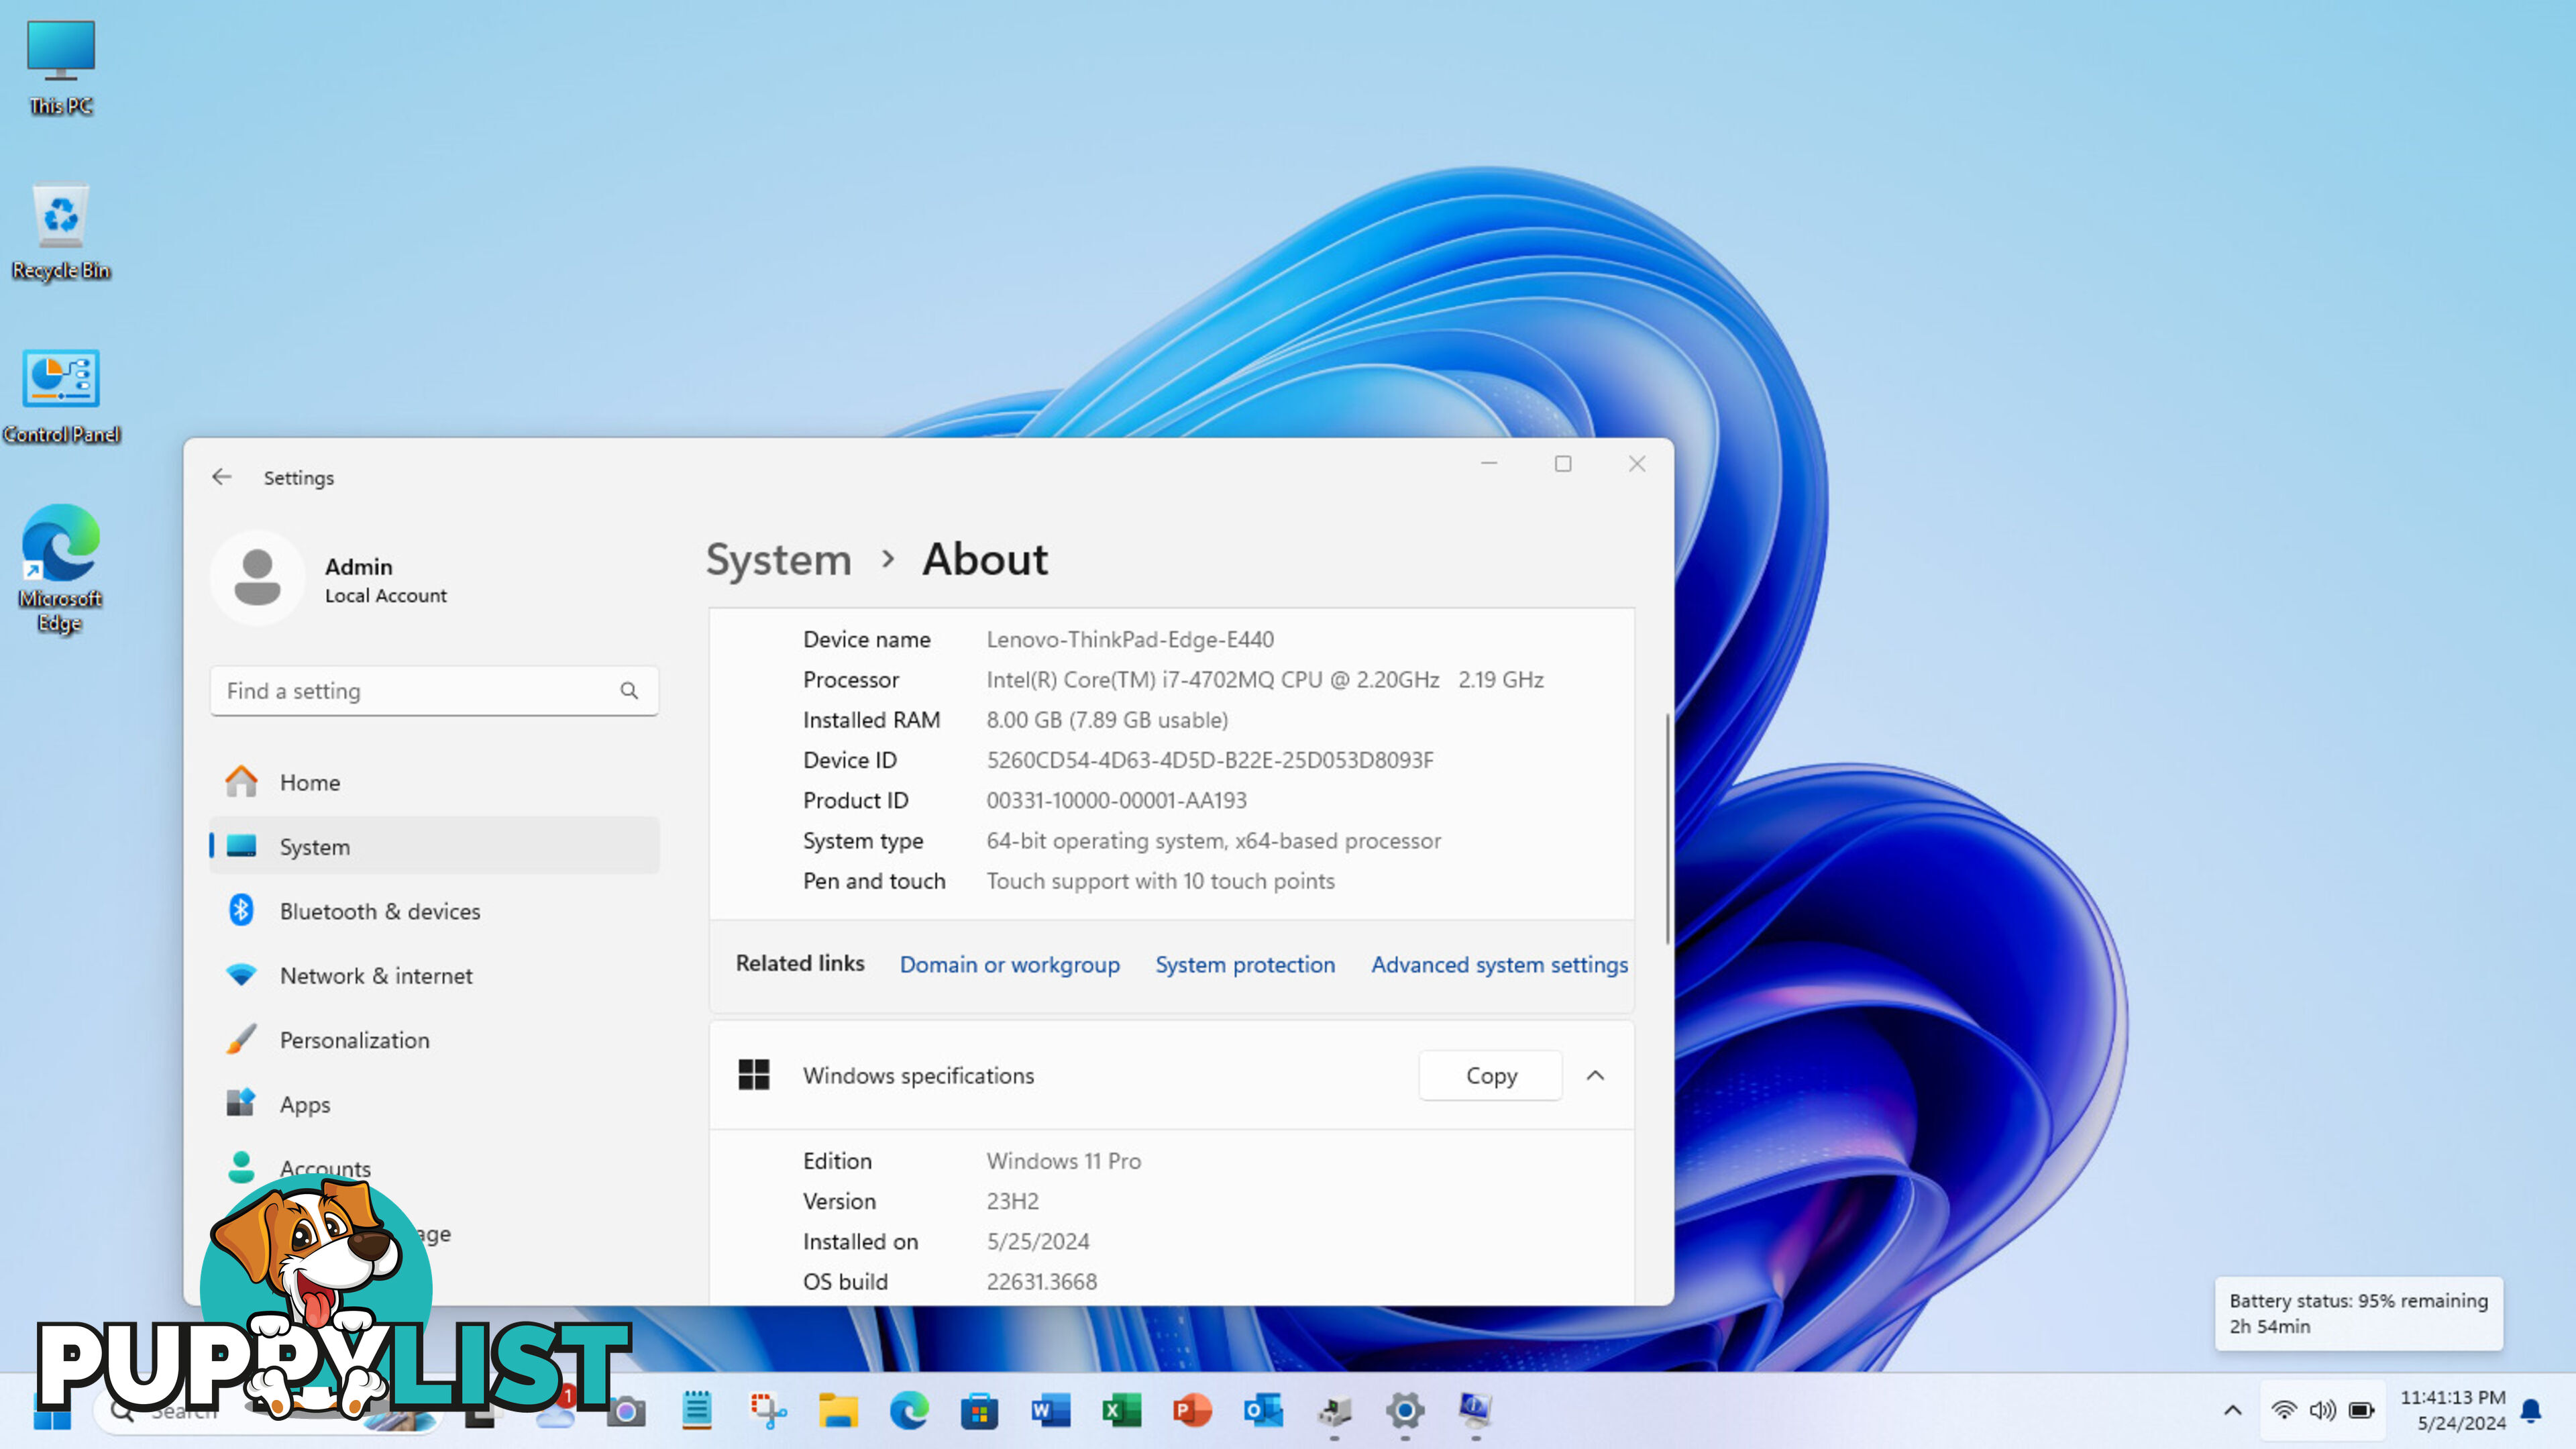Maximize the Settings window
2576x1449 pixels.
1563,464
